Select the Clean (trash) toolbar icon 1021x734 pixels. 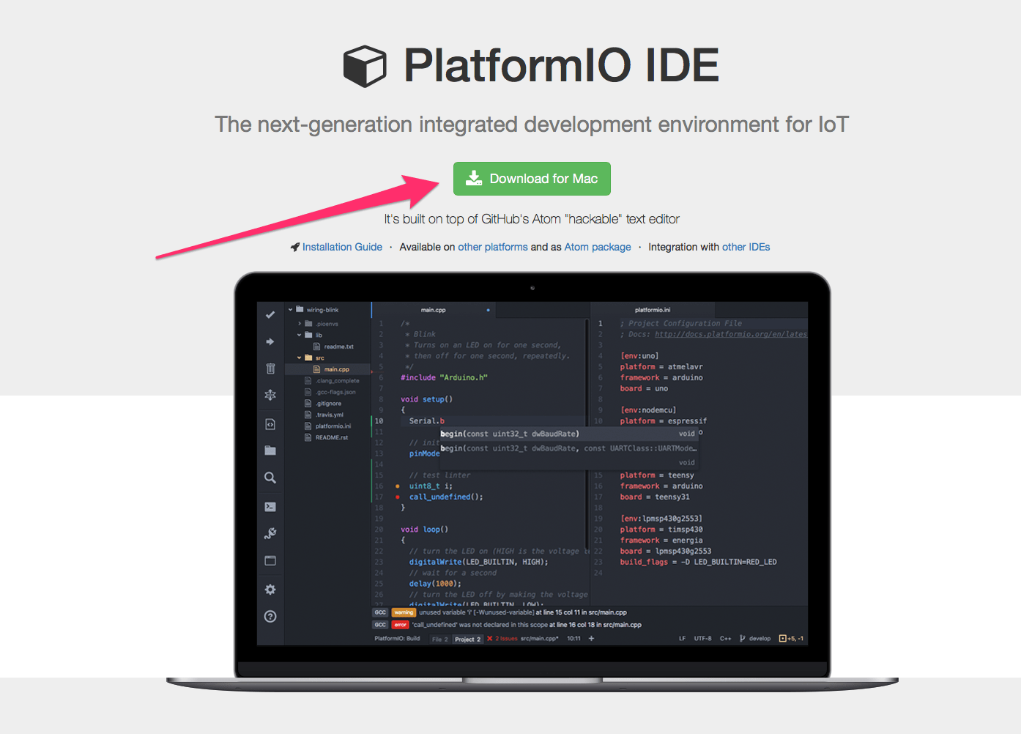click(270, 368)
